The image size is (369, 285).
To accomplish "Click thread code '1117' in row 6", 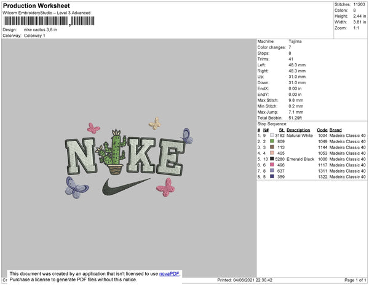I will click(x=322, y=165).
